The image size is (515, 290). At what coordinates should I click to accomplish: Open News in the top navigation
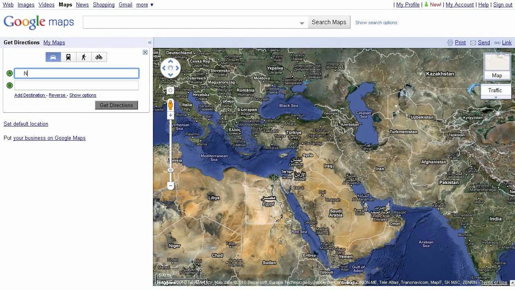[82, 5]
